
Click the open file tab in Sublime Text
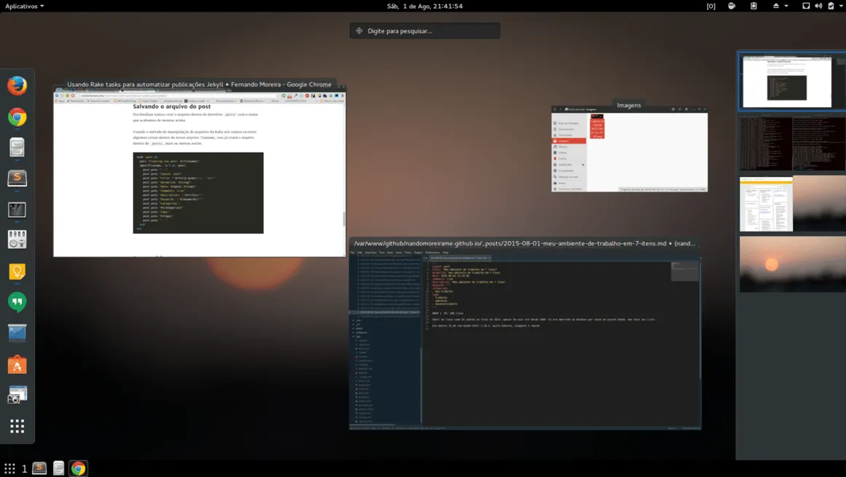click(459, 258)
